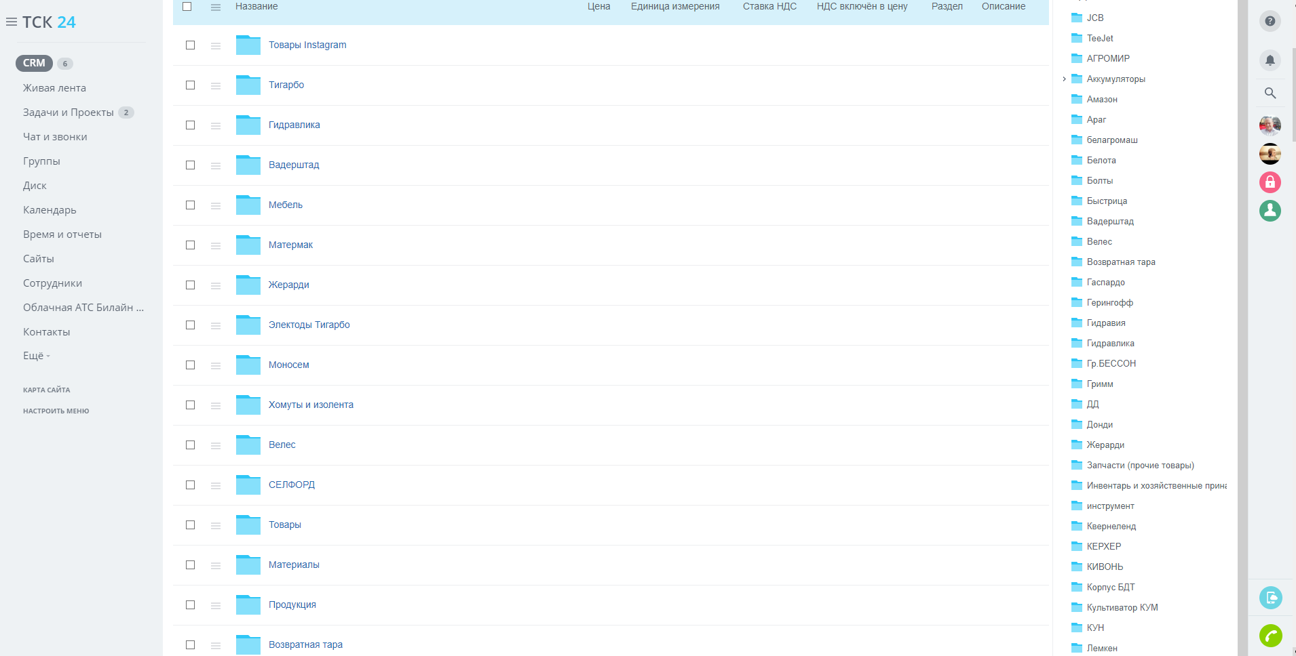Open the Хомуты и изолента folder link

point(311,405)
